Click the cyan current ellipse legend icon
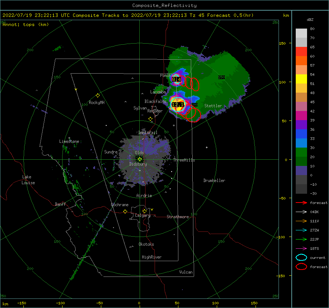 coord(301,257)
